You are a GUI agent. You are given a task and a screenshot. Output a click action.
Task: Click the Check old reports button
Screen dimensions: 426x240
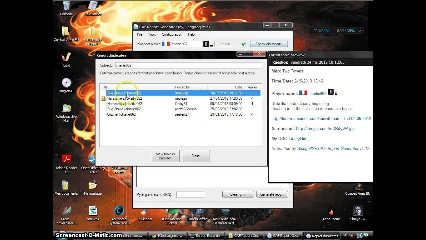[269, 44]
